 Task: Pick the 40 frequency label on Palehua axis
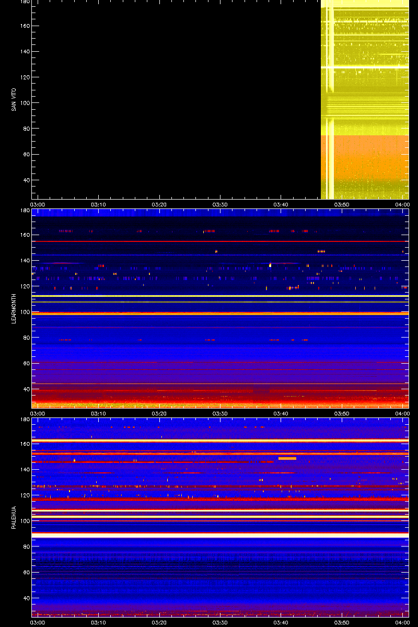(x=26, y=598)
